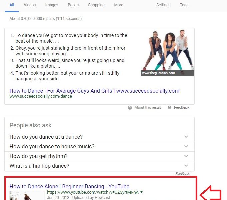Screen dimensions: 227x200
Task: Expand 'How do you get rhythm?' question
Action: point(99,156)
